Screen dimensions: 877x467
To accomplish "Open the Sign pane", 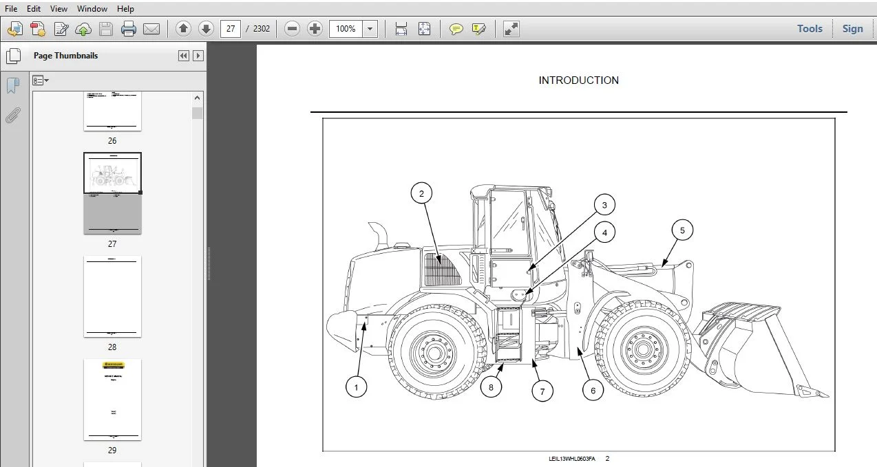I will (x=852, y=29).
